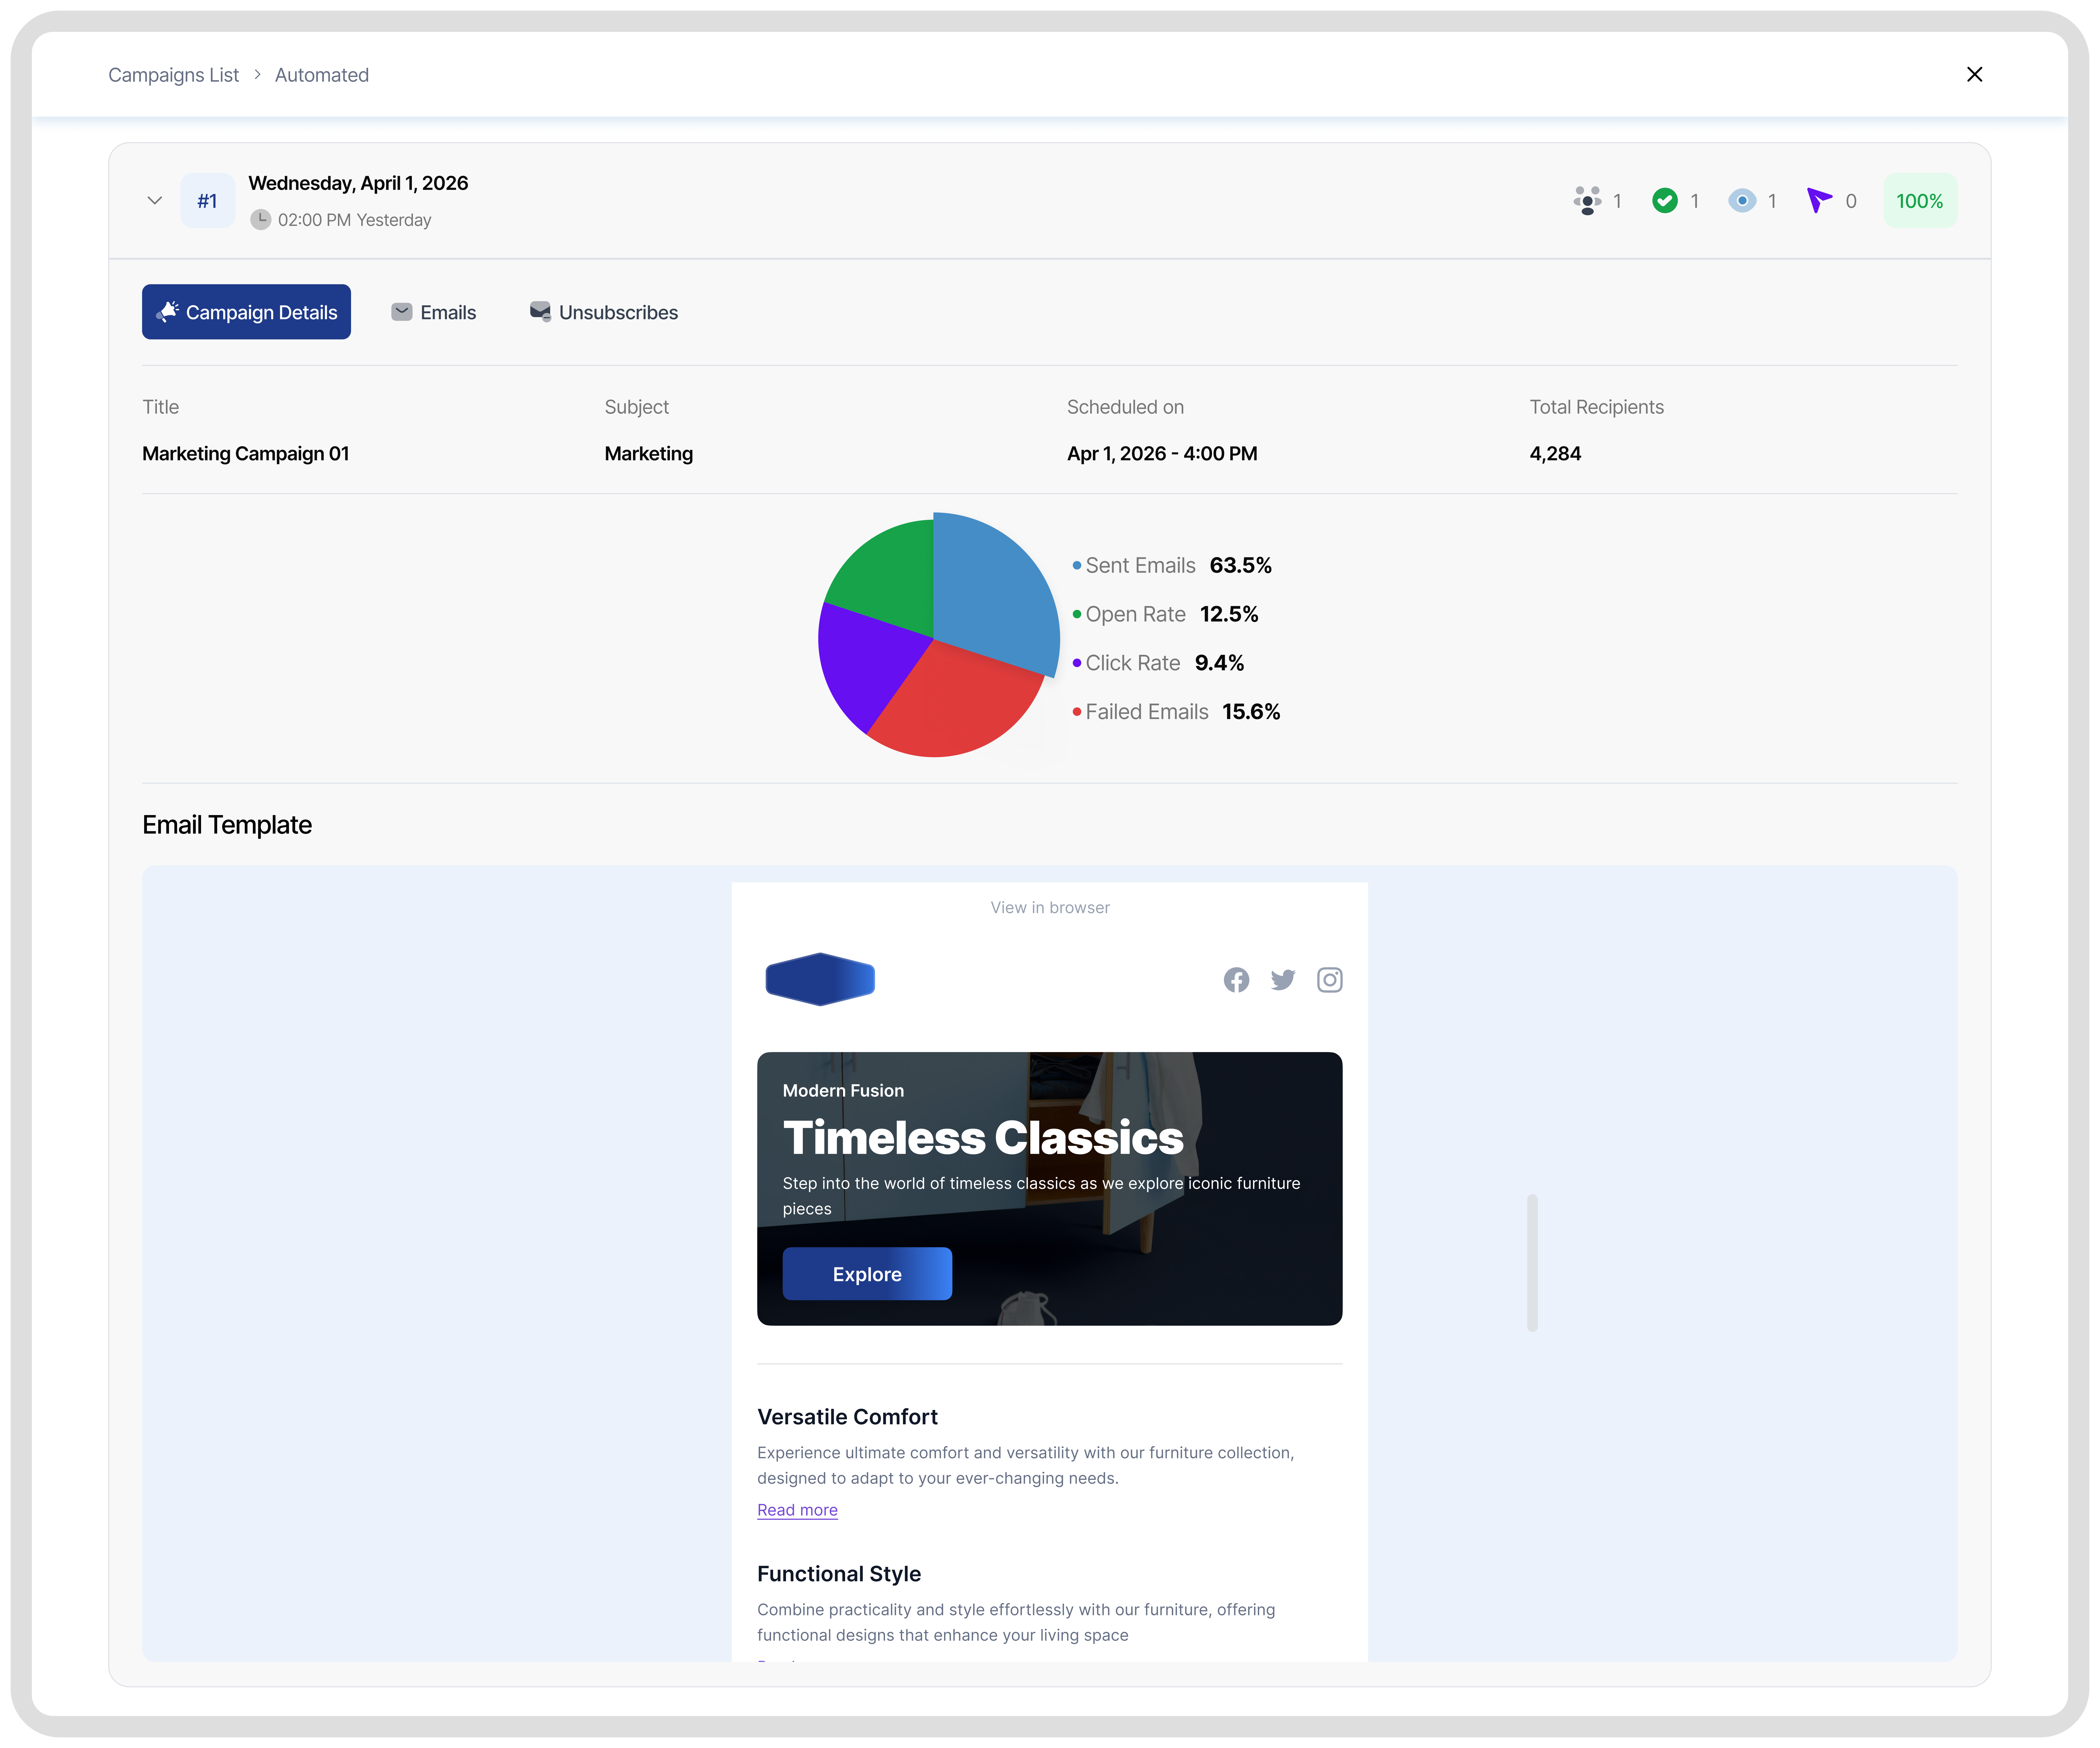Switch to the Emails tab

click(x=434, y=312)
